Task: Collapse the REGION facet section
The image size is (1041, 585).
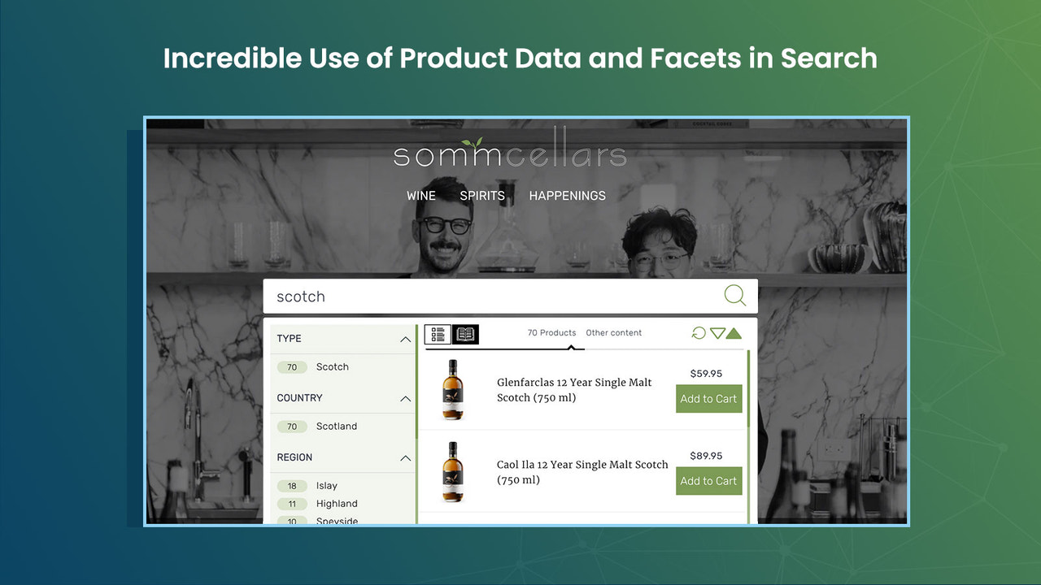Action: pos(405,457)
